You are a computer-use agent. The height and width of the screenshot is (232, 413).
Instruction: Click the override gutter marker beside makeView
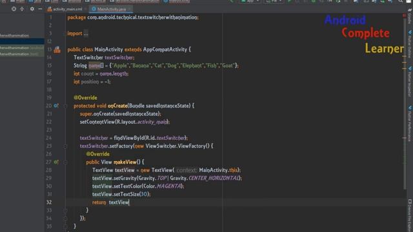pyautogui.click(x=56, y=162)
